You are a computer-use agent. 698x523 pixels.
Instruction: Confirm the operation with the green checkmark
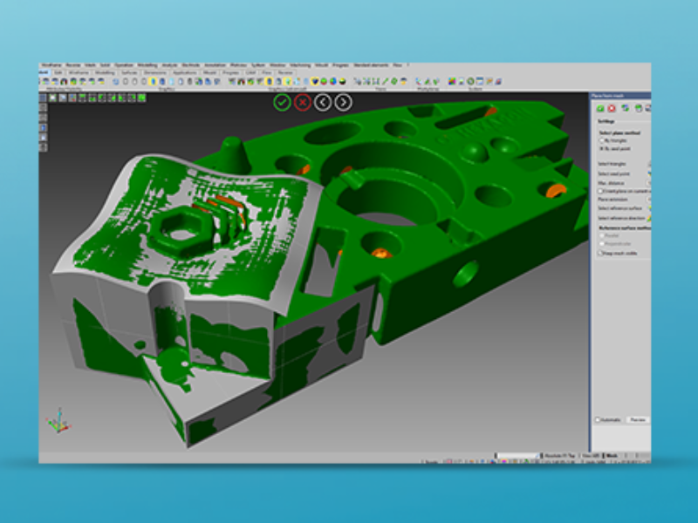281,102
